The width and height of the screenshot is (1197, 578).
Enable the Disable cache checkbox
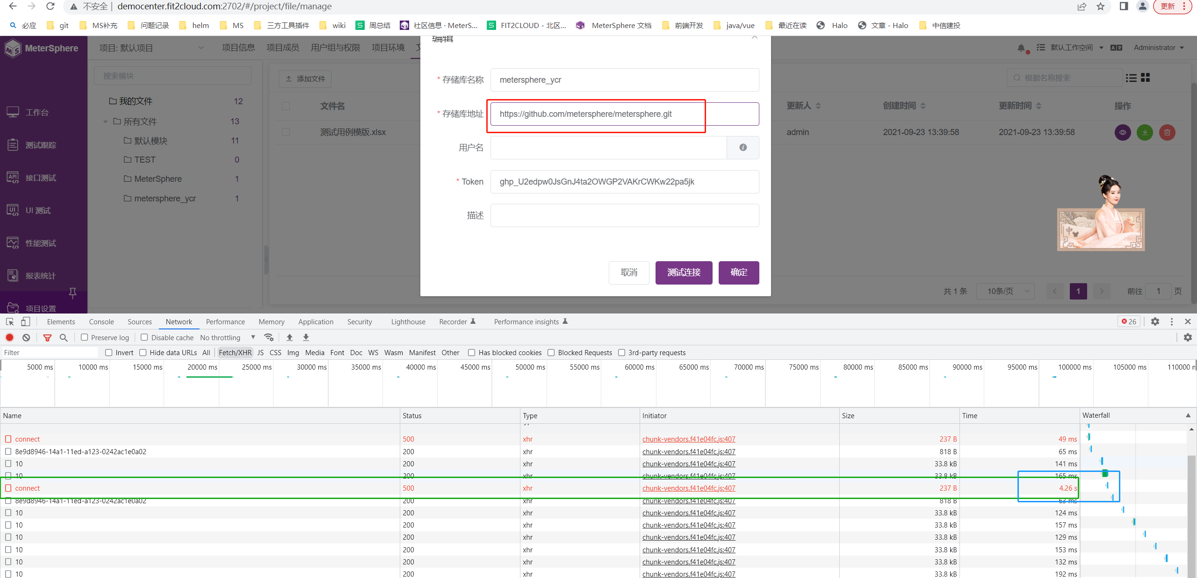[144, 337]
